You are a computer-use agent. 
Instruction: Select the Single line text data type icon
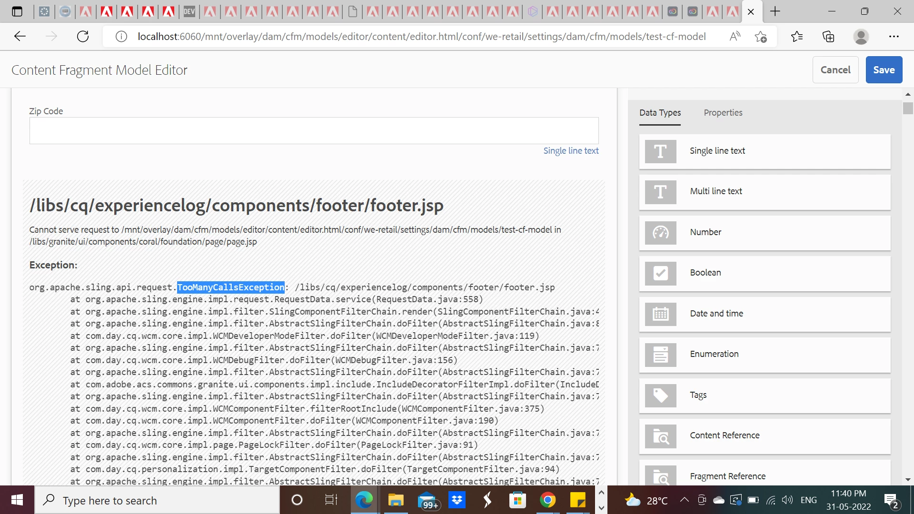[x=660, y=151]
